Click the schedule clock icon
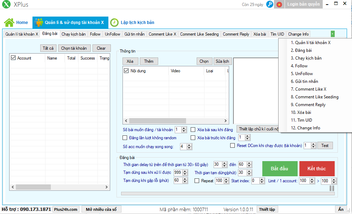 pyautogui.click(x=114, y=23)
